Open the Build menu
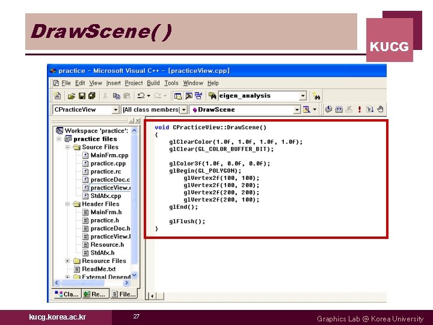 click(153, 83)
